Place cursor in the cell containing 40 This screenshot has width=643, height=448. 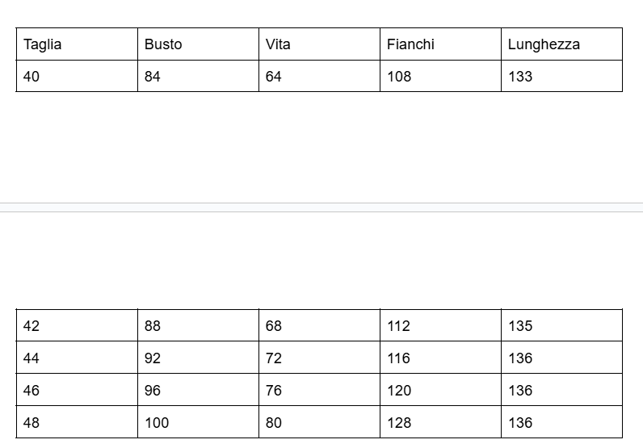(77, 76)
